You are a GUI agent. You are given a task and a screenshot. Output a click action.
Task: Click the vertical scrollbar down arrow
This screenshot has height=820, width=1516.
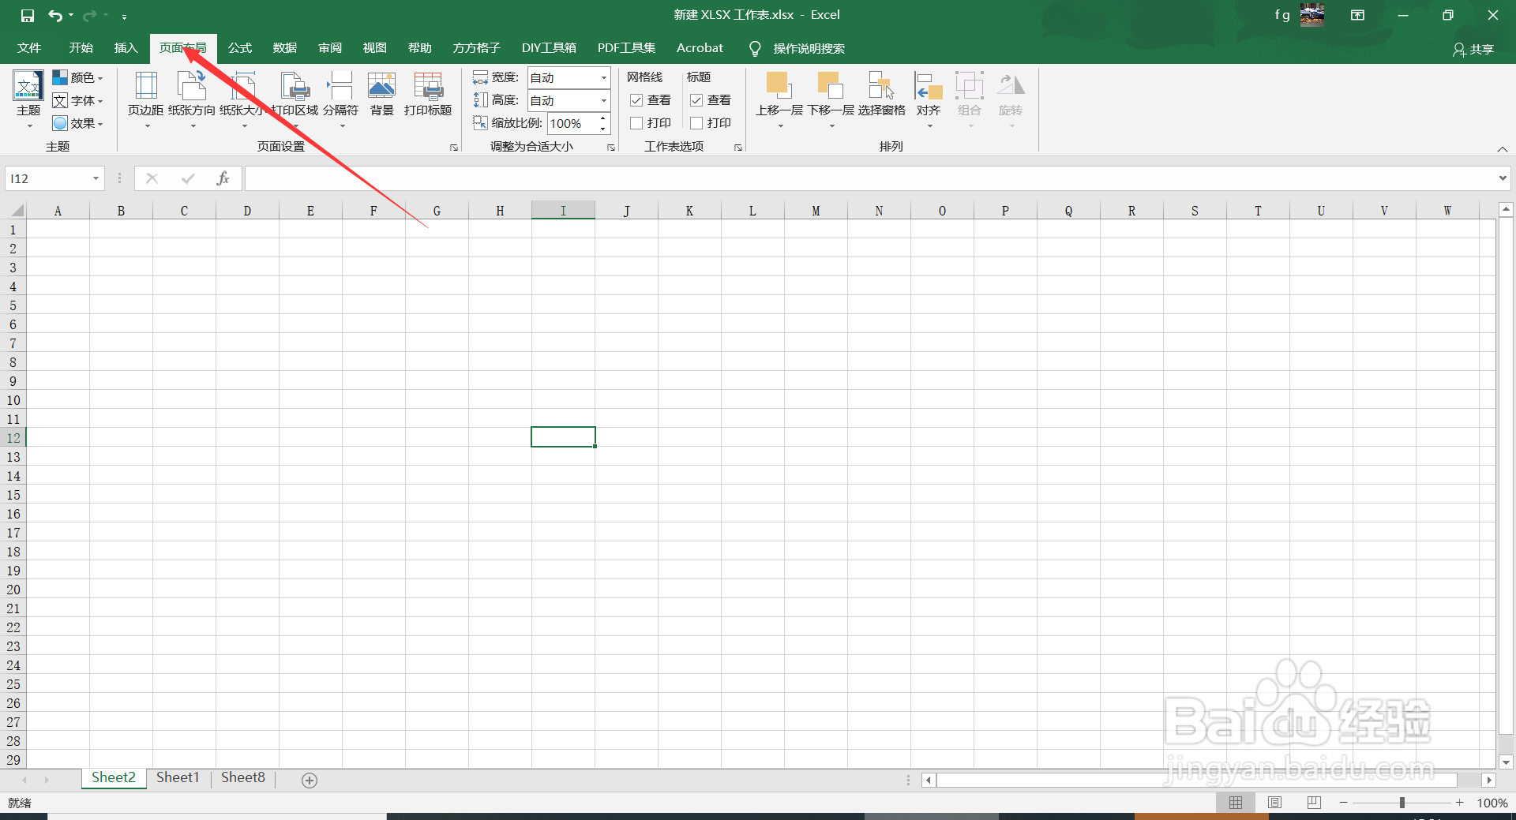(x=1506, y=762)
